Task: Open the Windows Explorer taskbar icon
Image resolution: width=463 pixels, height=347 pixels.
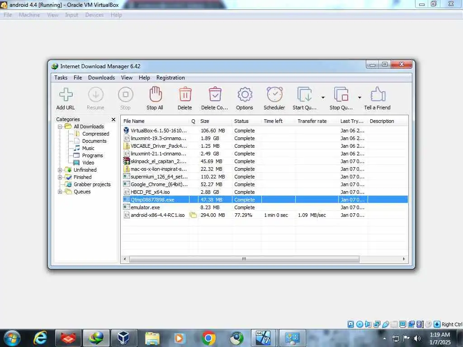Action: (152, 338)
